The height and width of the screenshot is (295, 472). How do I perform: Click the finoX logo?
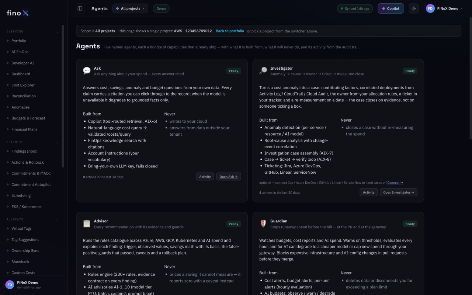pos(17,13)
